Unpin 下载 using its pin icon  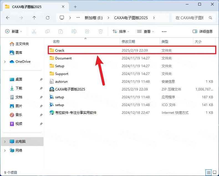click(41, 88)
